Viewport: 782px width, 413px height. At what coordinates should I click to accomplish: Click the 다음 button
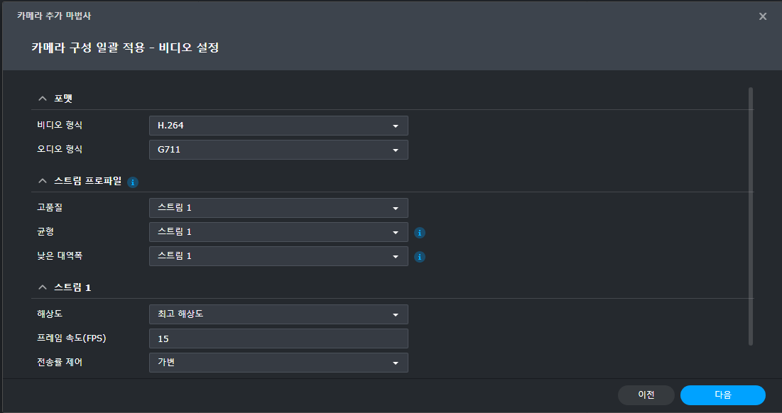click(722, 395)
